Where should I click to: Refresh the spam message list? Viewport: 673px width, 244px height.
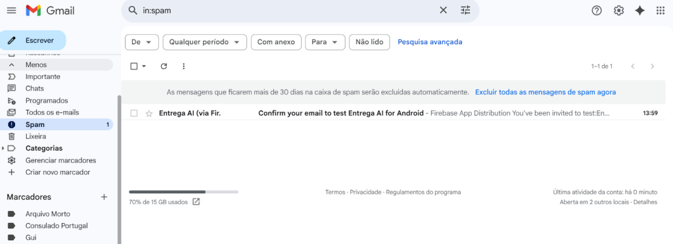(x=164, y=66)
